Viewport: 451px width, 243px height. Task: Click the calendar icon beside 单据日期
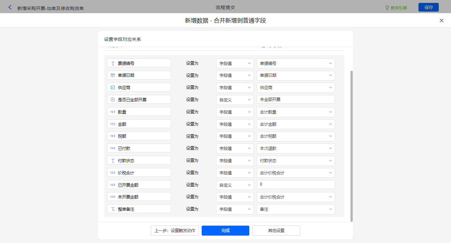click(x=113, y=75)
